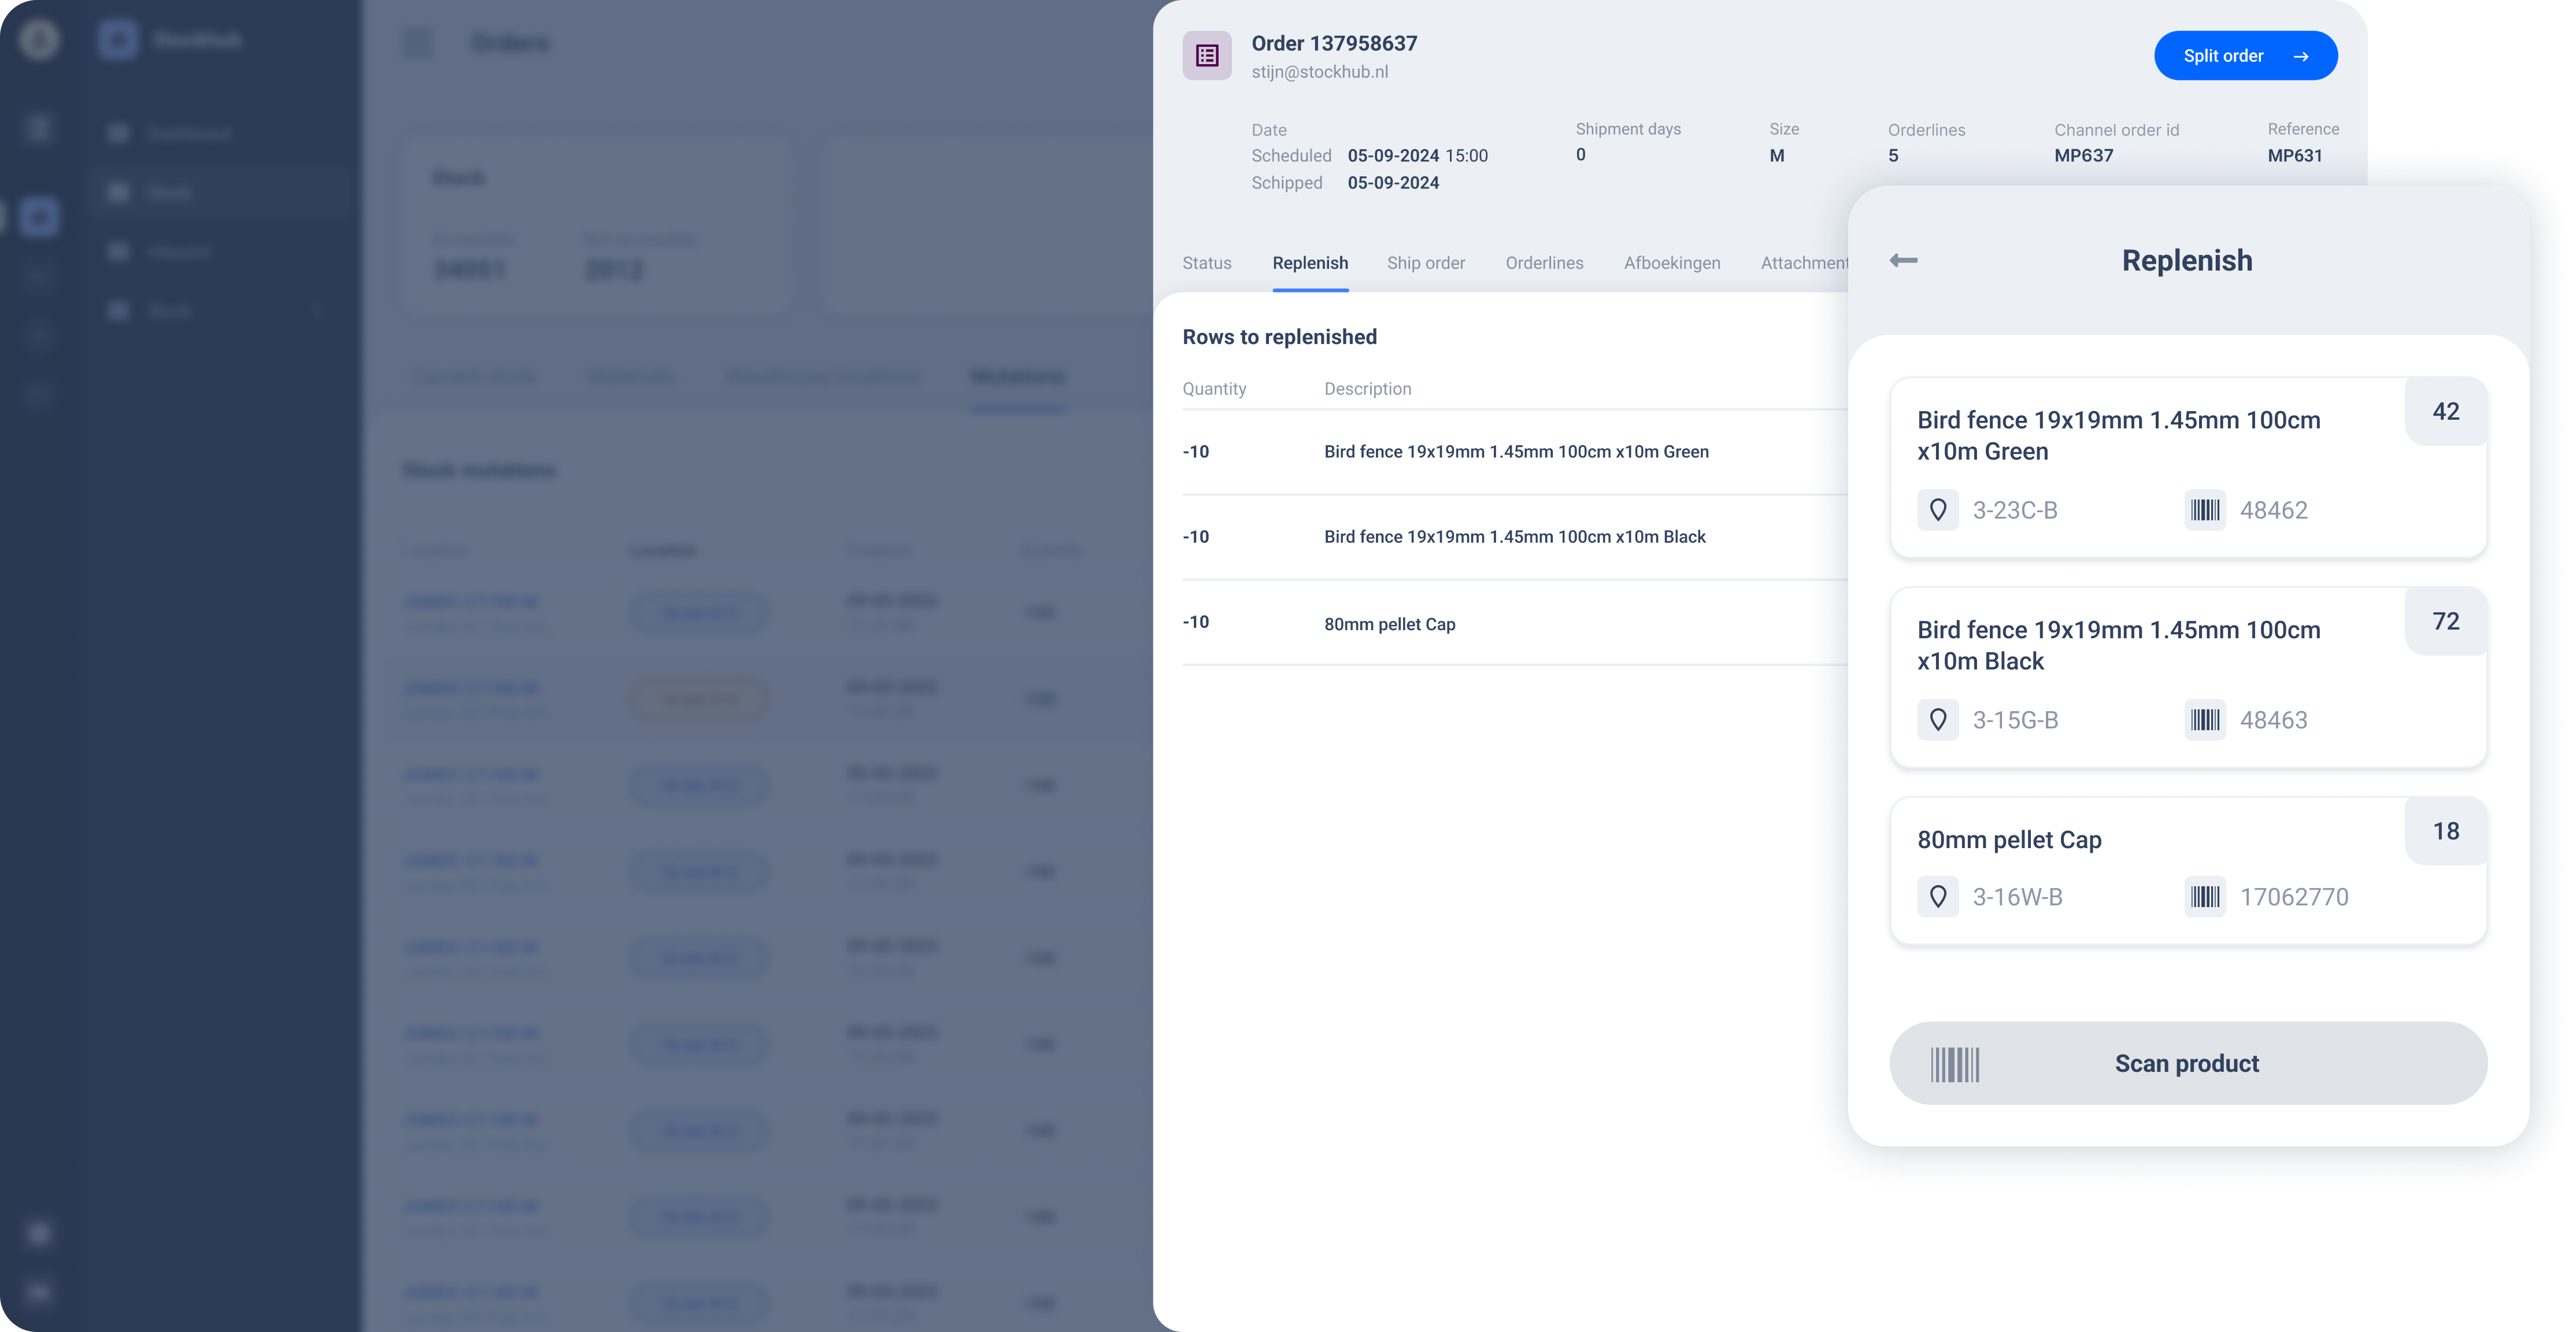Click the Split order button

2245,56
